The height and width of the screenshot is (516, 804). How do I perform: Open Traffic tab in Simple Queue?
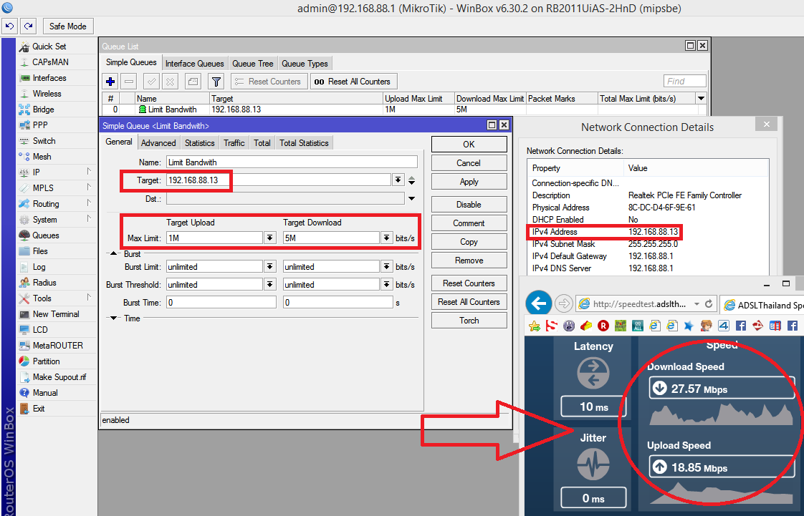[x=234, y=143]
